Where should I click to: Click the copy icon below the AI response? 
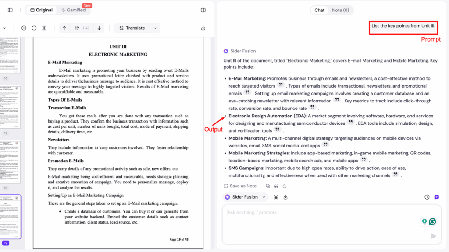tap(268, 185)
